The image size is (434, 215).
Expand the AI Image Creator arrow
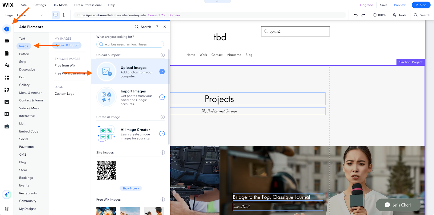[162, 134]
